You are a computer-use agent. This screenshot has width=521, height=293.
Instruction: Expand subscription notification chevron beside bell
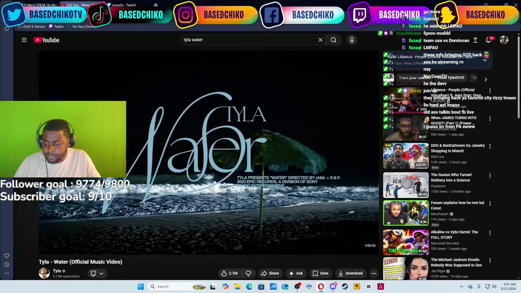(x=101, y=273)
